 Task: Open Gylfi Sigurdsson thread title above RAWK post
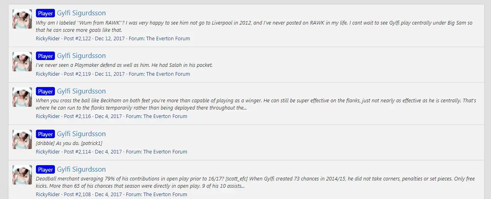coord(81,13)
